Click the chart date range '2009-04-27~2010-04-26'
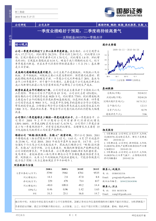 [x=126, y=50]
